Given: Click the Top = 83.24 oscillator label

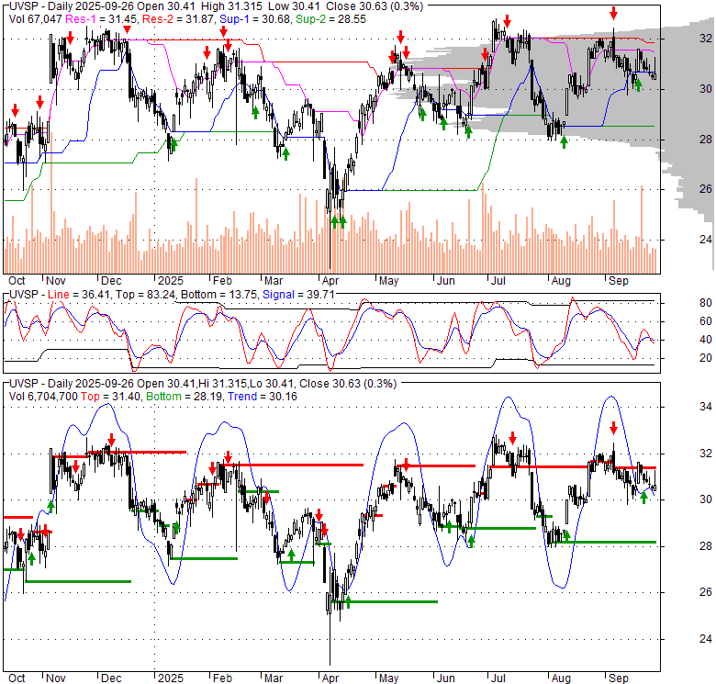Looking at the screenshot, I should click(x=145, y=295).
